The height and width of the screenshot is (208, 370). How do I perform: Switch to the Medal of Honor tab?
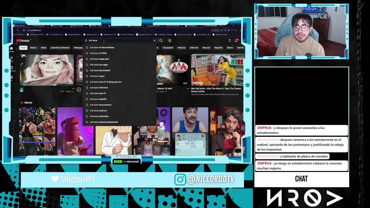click(x=78, y=26)
